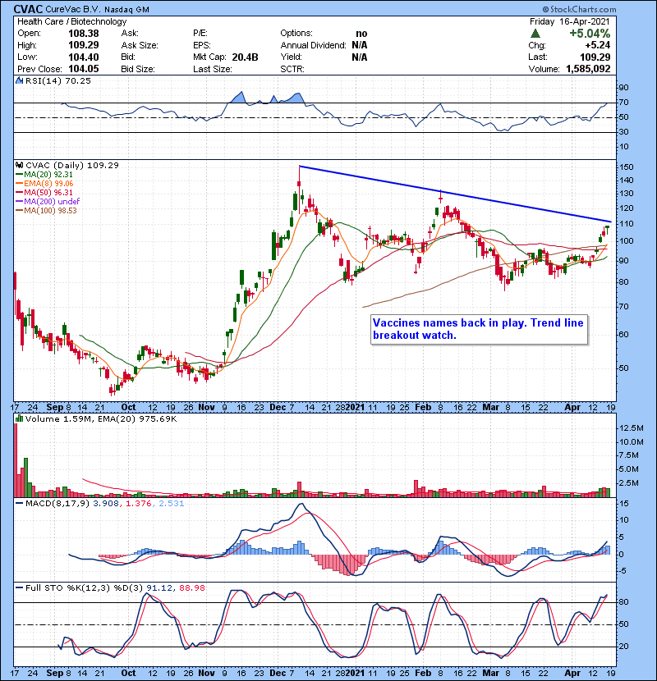Click the SCTR label
Image resolution: width=657 pixels, height=681 pixels.
click(292, 69)
